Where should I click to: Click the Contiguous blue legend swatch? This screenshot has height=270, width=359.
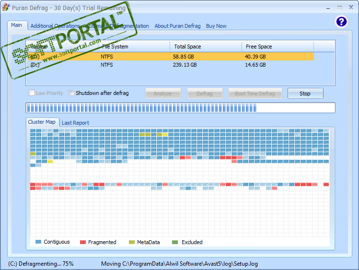coord(38,242)
